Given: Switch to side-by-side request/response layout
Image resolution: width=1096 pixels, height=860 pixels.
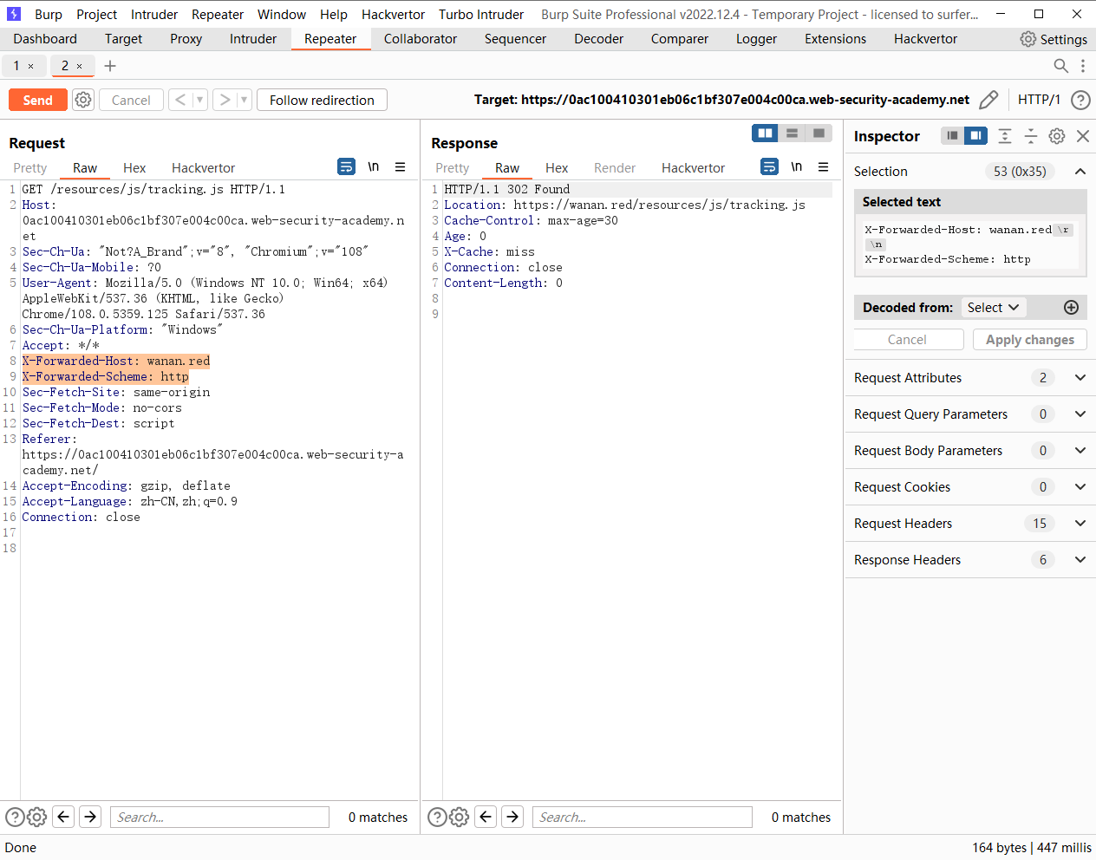Looking at the screenshot, I should [765, 133].
